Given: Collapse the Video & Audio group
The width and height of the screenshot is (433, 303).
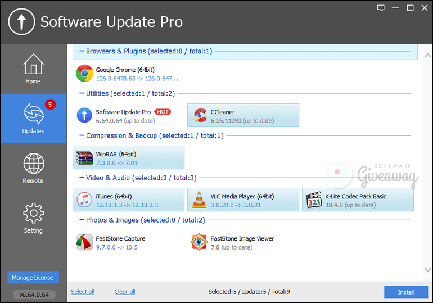Looking at the screenshot, I should click(82, 178).
